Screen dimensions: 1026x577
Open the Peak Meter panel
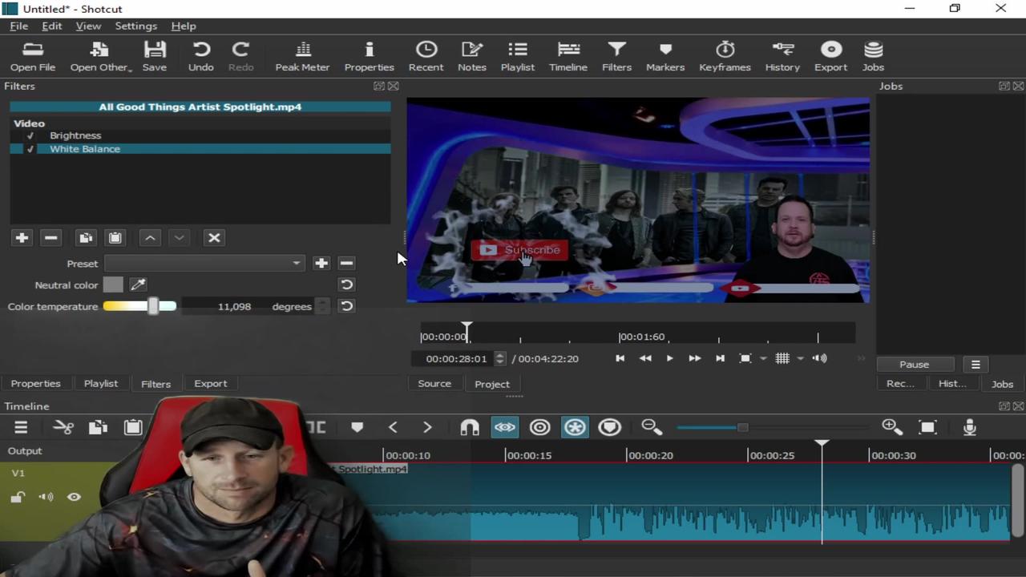coord(302,56)
